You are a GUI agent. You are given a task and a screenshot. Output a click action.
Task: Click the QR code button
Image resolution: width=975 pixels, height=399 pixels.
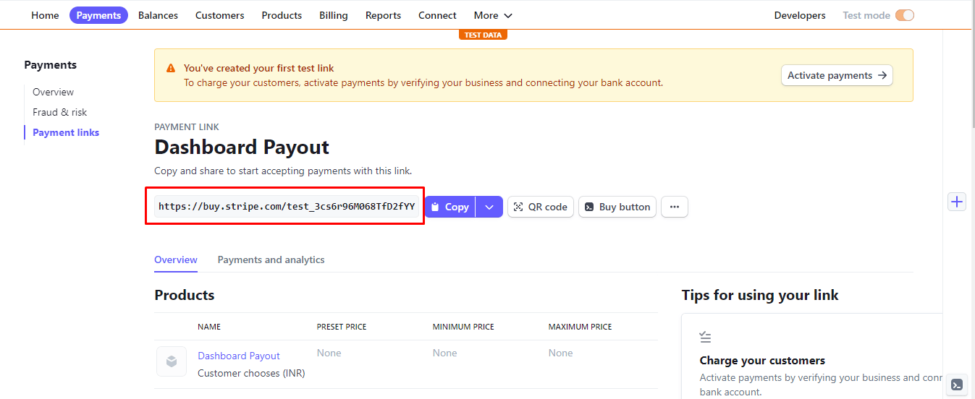540,207
